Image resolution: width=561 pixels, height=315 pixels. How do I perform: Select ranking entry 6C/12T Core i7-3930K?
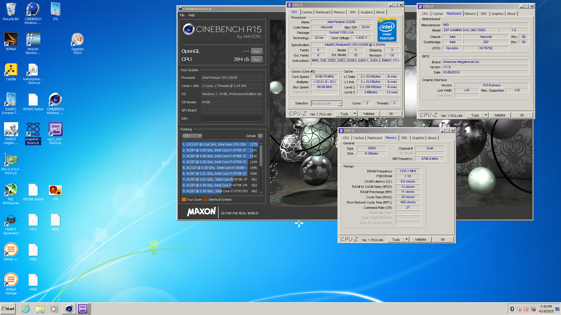[220, 168]
